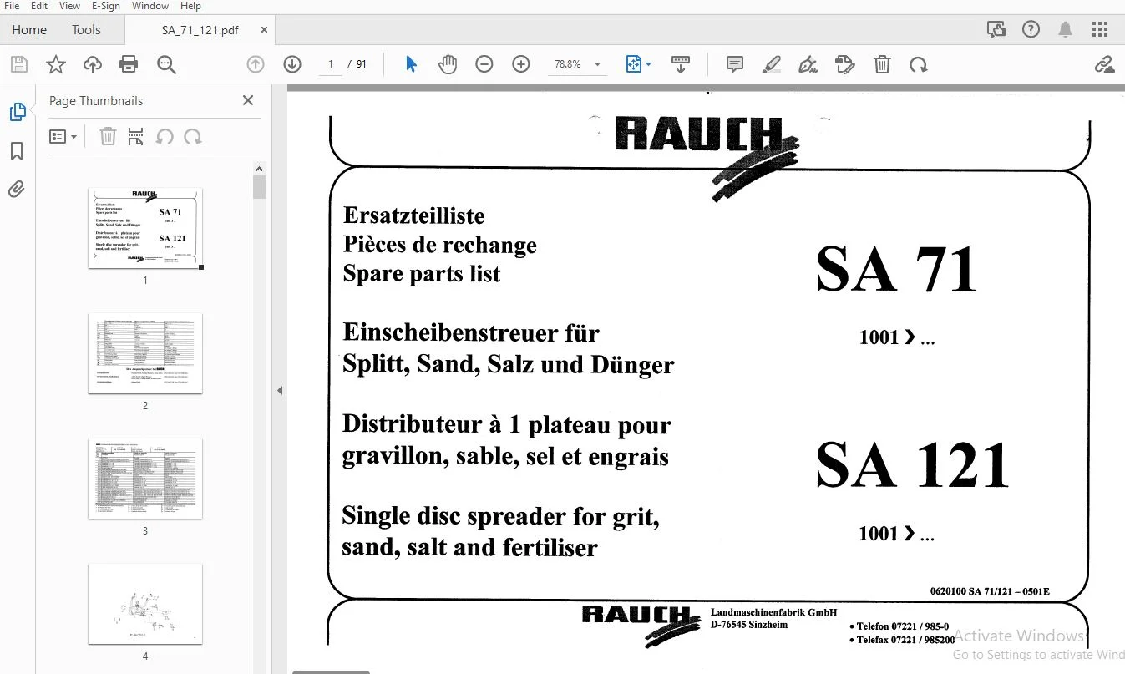Screen dimensions: 1125x674
Task: Zoom out with minus button
Action: pos(484,64)
